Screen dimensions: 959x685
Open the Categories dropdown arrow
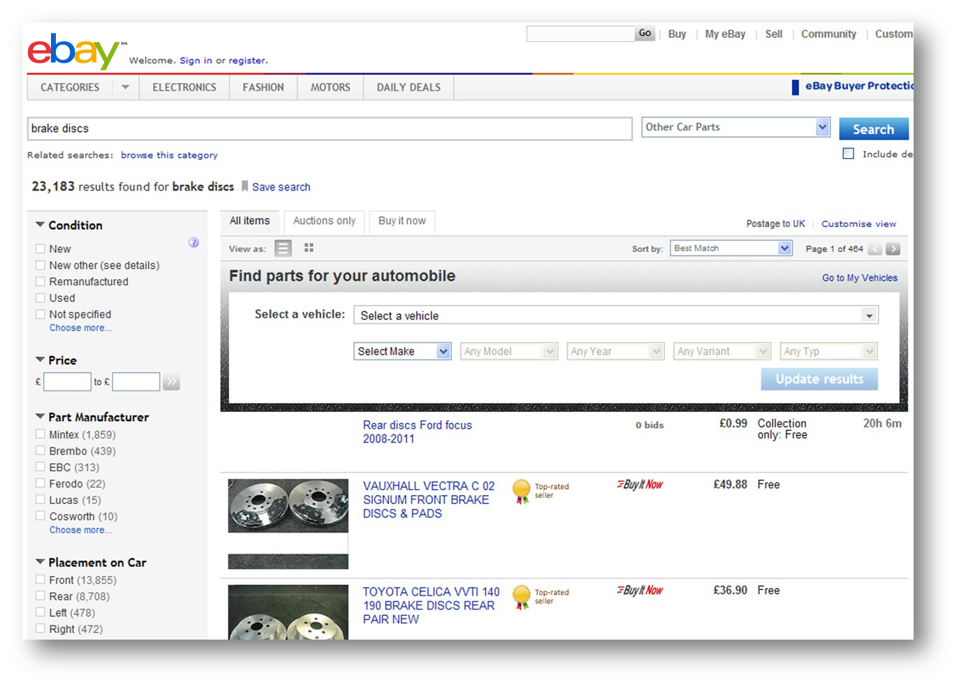pyautogui.click(x=126, y=87)
